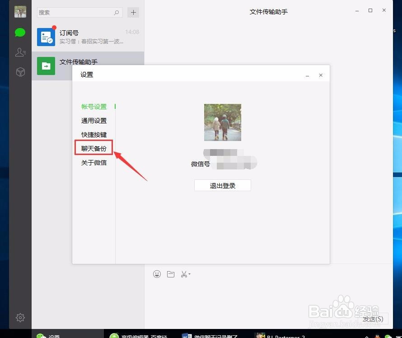The width and height of the screenshot is (402, 338).
Task: Open the Contacts icon in sidebar
Action: click(20, 52)
